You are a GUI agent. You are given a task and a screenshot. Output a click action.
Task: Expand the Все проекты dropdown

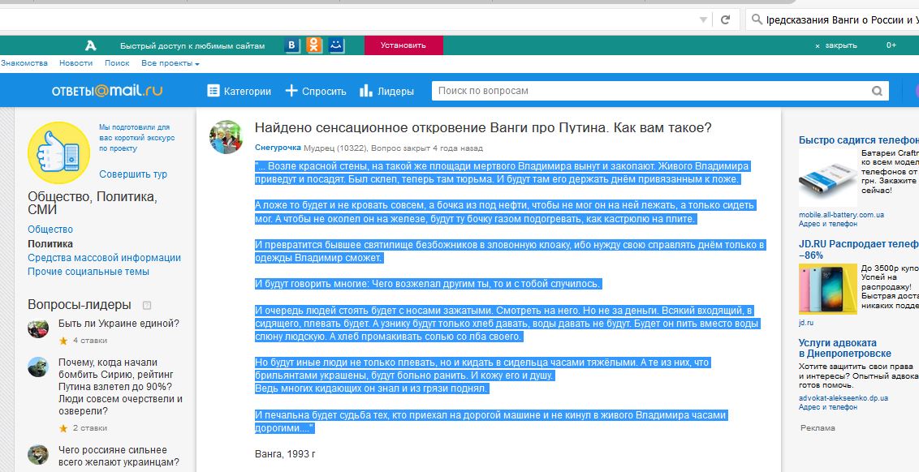pos(170,63)
